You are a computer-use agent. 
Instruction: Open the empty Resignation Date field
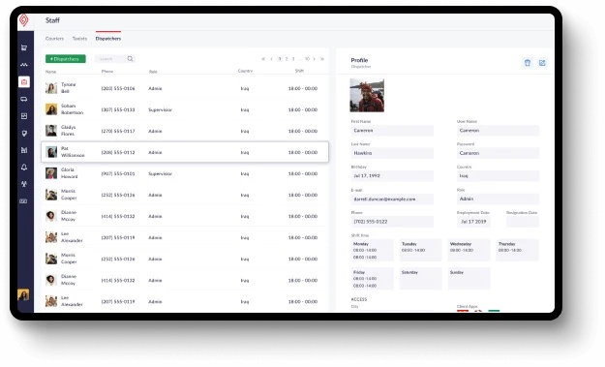[523, 222]
